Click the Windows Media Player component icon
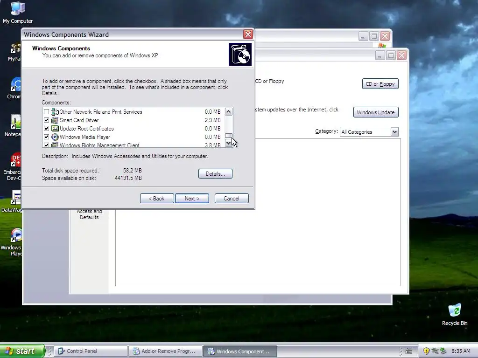The height and width of the screenshot is (358, 478). [55, 137]
